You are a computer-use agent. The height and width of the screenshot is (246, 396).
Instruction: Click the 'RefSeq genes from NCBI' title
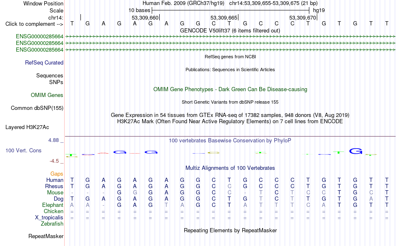click(x=230, y=57)
